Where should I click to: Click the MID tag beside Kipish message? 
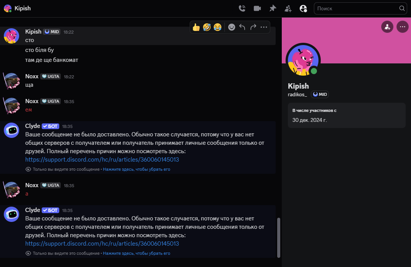[x=52, y=32]
